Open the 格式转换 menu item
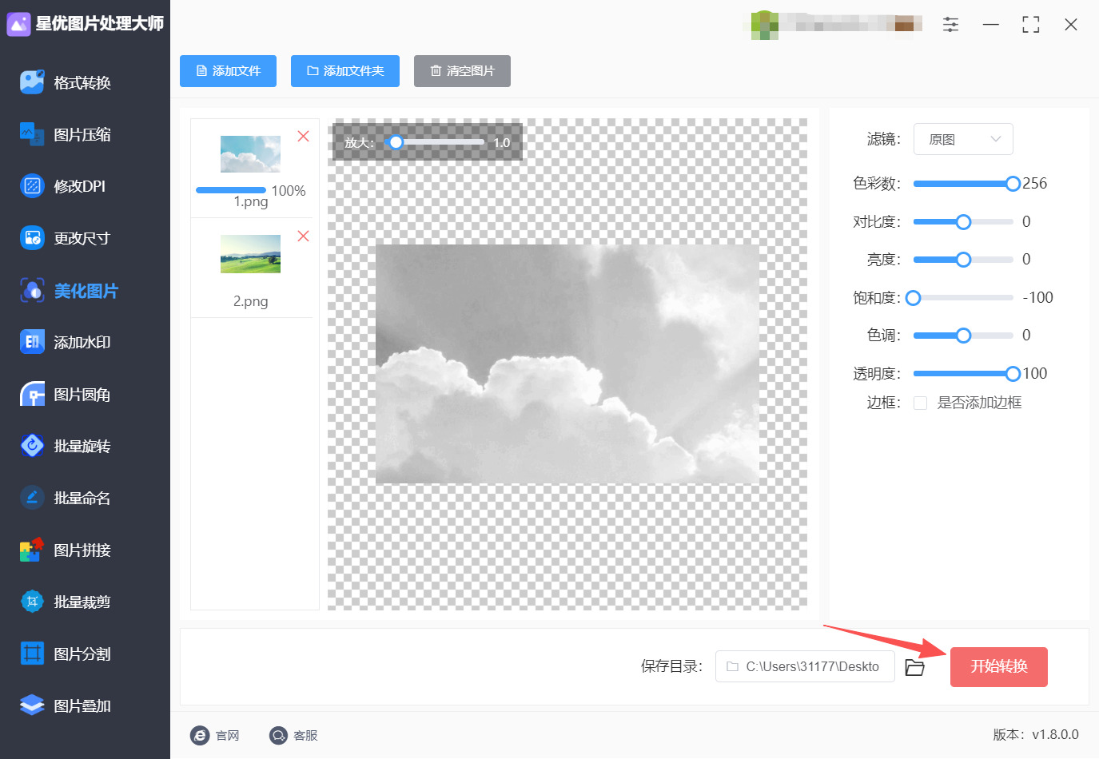 82,82
